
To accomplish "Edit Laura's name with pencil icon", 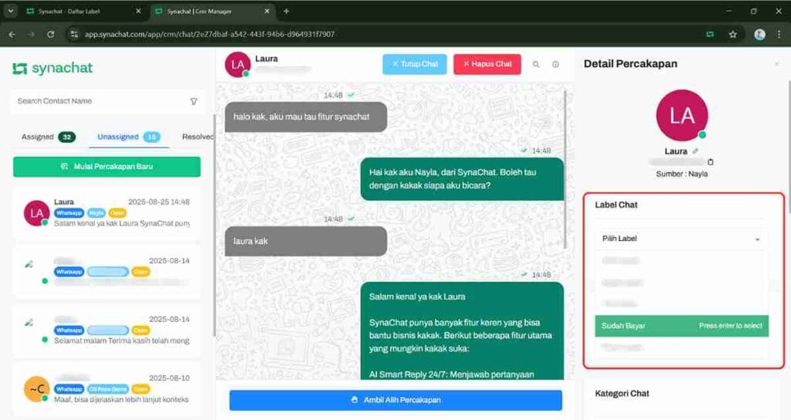I will [x=695, y=151].
